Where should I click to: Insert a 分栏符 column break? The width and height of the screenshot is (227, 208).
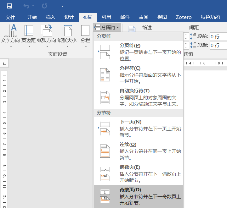coord(139,74)
